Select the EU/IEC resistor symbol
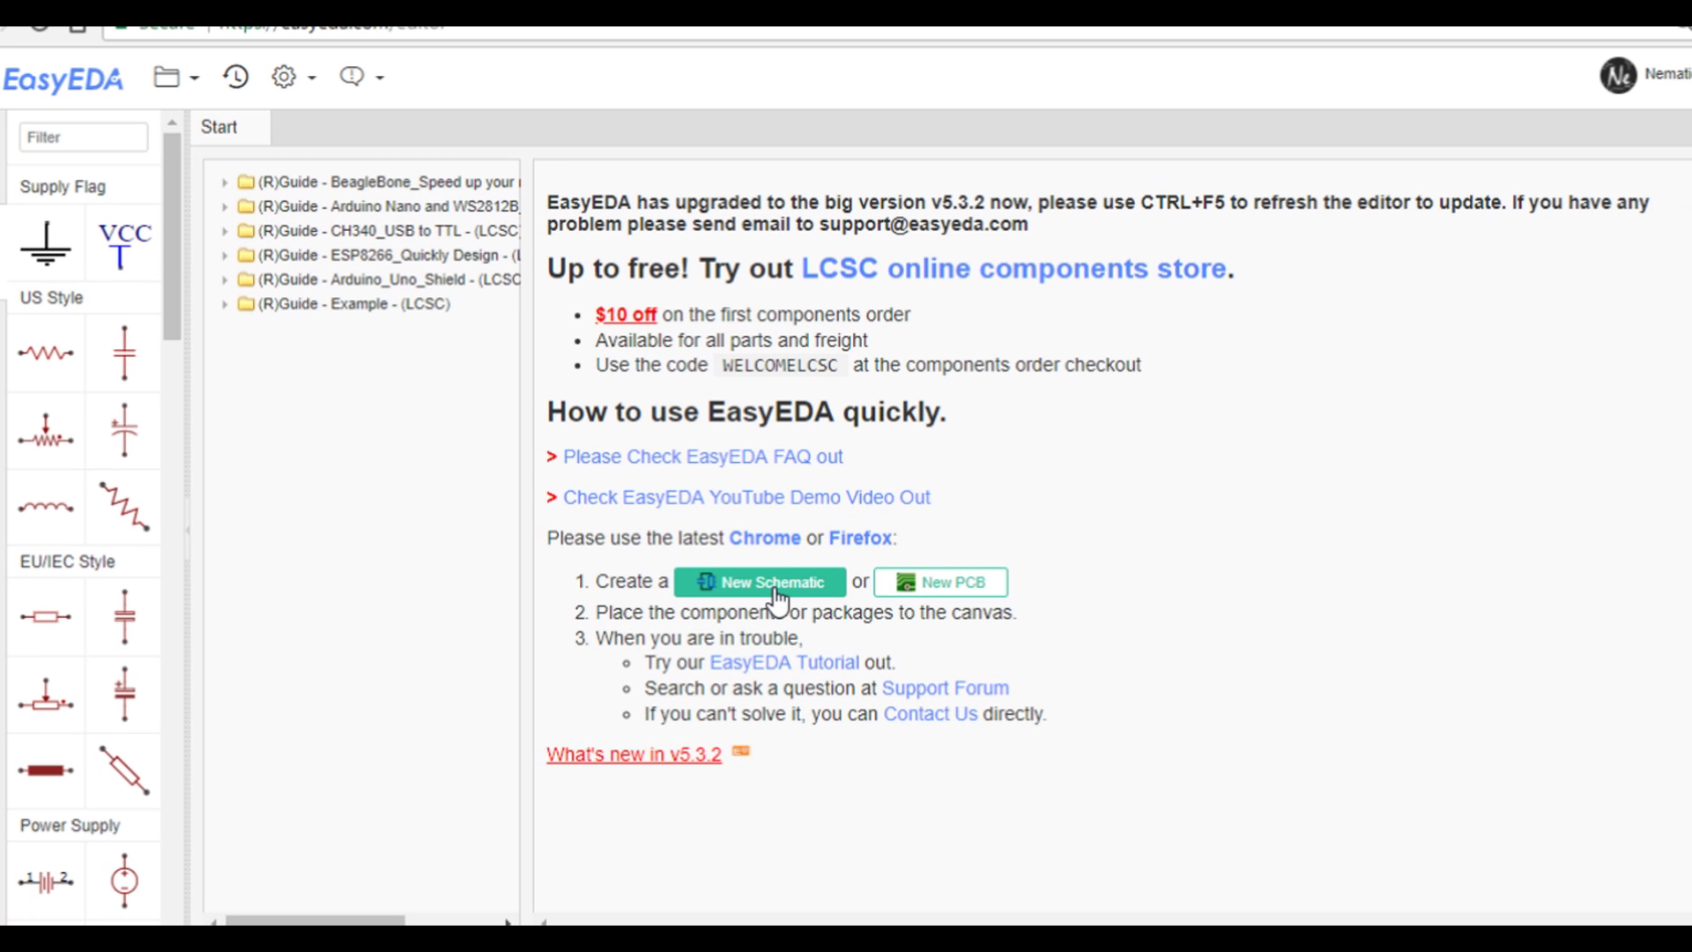The width and height of the screenshot is (1692, 952). click(46, 617)
